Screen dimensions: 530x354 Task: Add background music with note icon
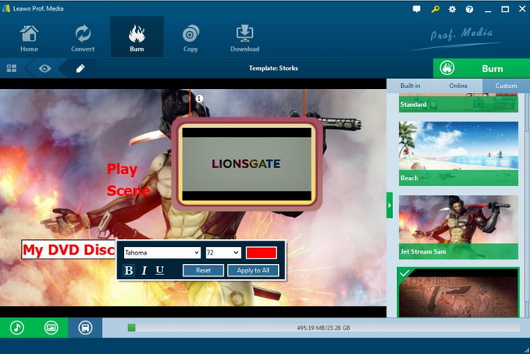coord(17,328)
